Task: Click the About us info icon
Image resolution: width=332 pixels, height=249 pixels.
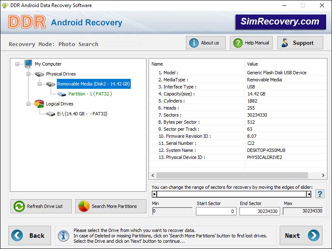Action: pos(194,43)
